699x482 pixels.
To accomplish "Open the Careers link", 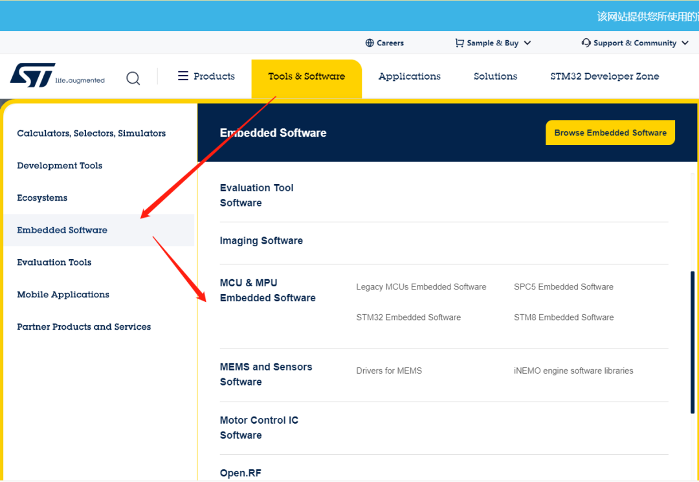I will click(390, 43).
